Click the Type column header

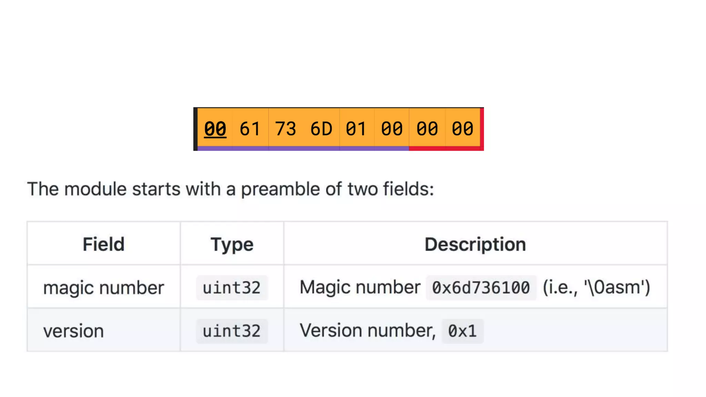(232, 244)
